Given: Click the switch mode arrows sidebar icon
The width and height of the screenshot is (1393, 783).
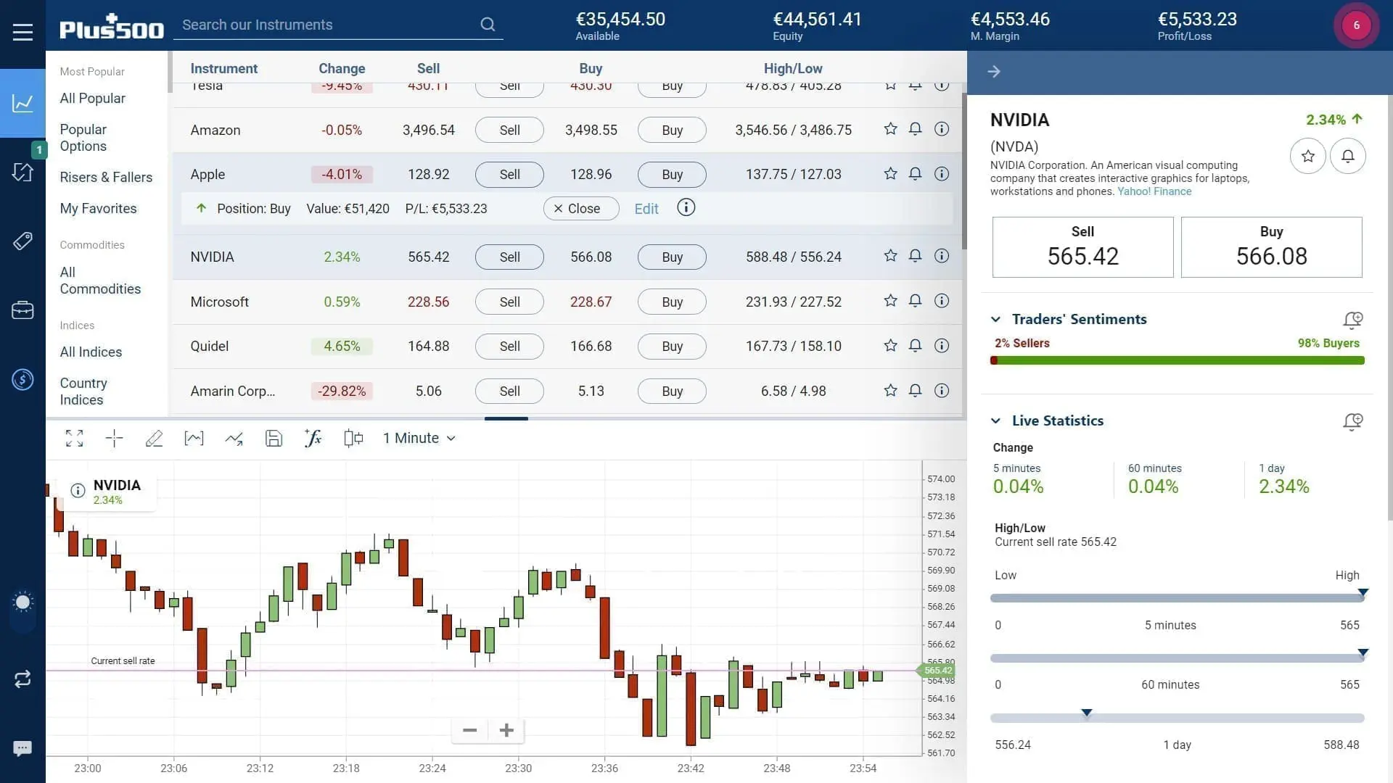Looking at the screenshot, I should (22, 679).
